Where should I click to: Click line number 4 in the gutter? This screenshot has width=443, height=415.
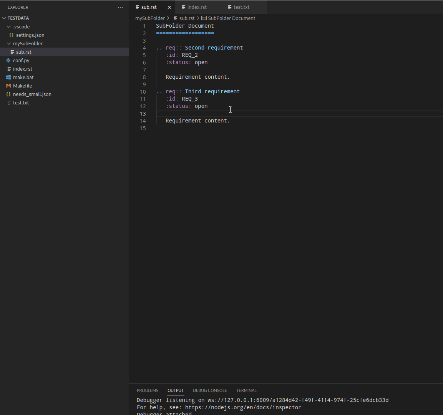pyautogui.click(x=144, y=48)
